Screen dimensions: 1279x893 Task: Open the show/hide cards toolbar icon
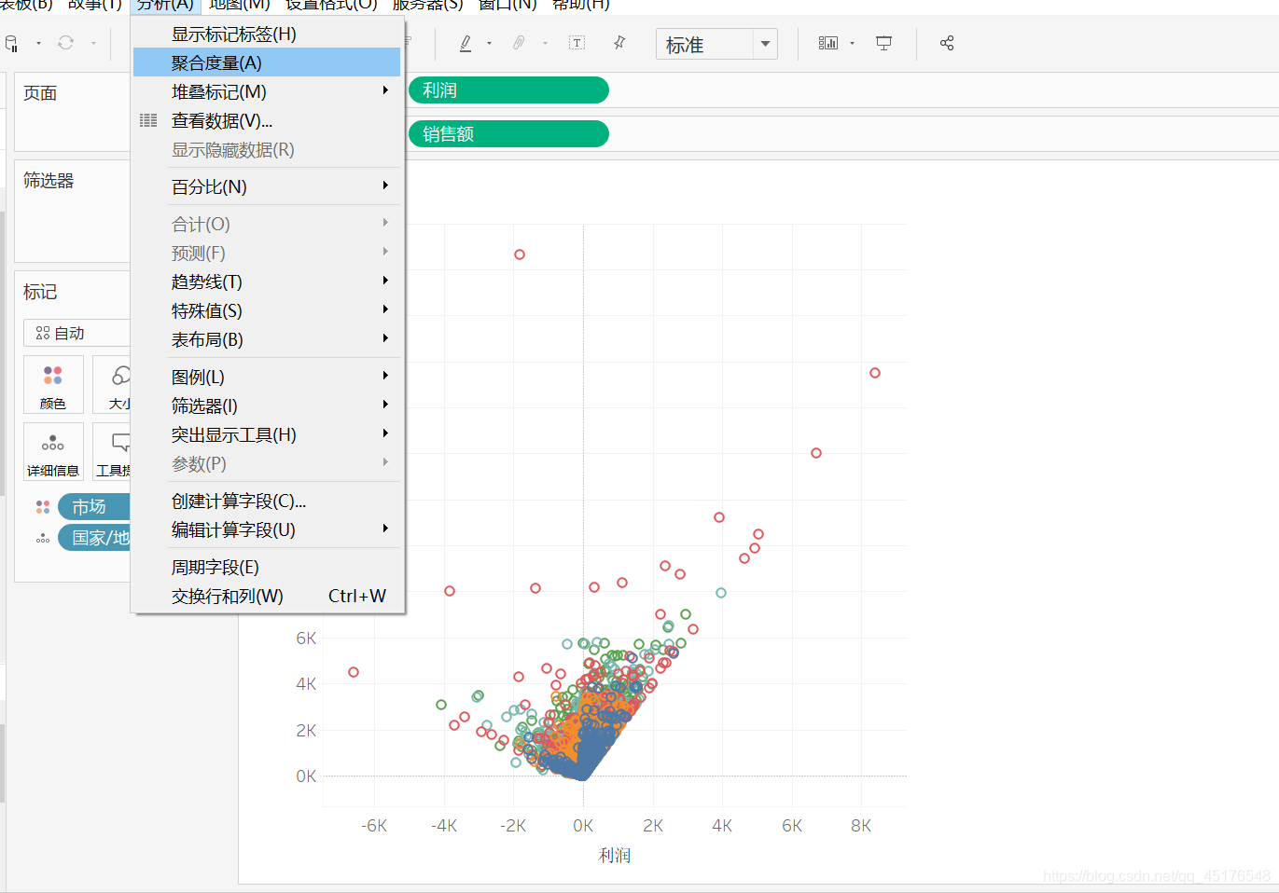pyautogui.click(x=827, y=43)
